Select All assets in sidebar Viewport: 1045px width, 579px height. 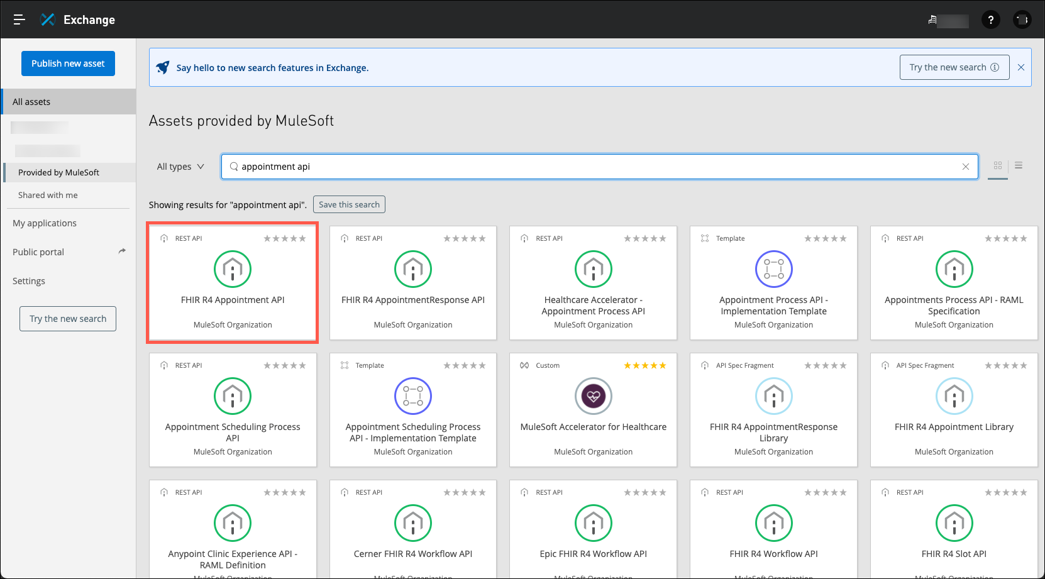68,102
